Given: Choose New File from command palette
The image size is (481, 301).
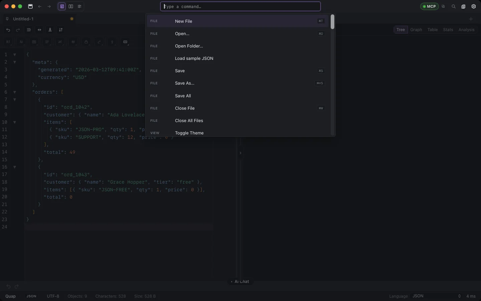Looking at the screenshot, I should click(x=238, y=21).
